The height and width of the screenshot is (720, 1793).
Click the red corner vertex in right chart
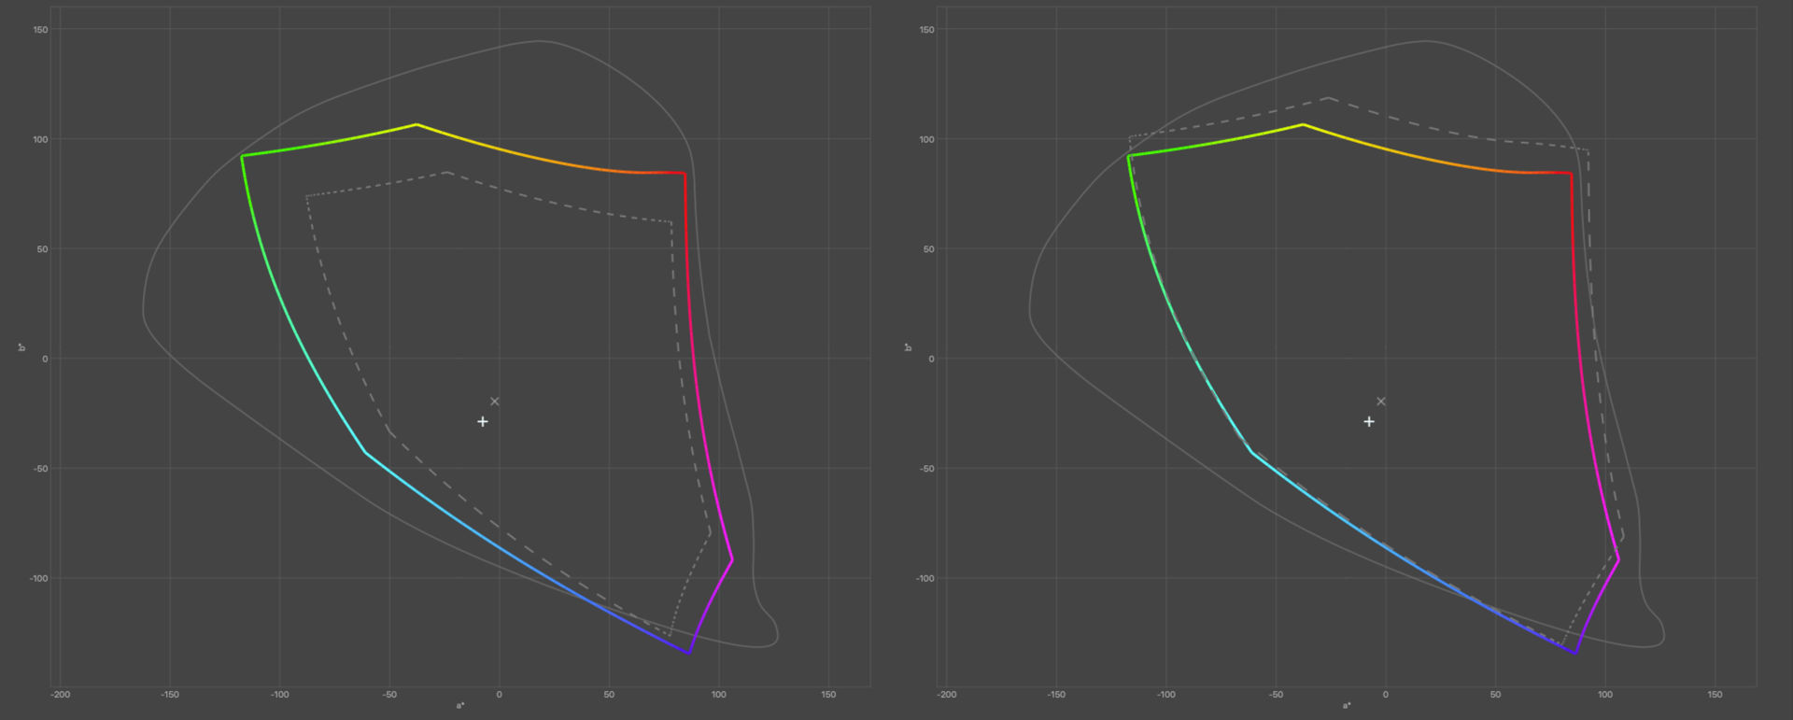(x=1571, y=174)
